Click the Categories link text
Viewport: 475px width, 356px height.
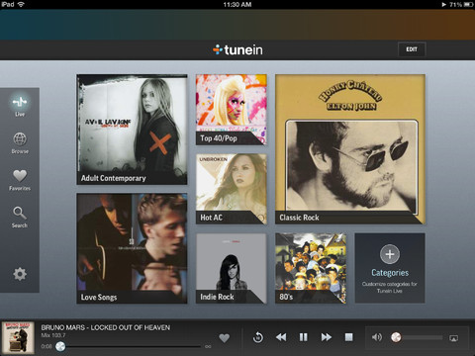point(390,273)
